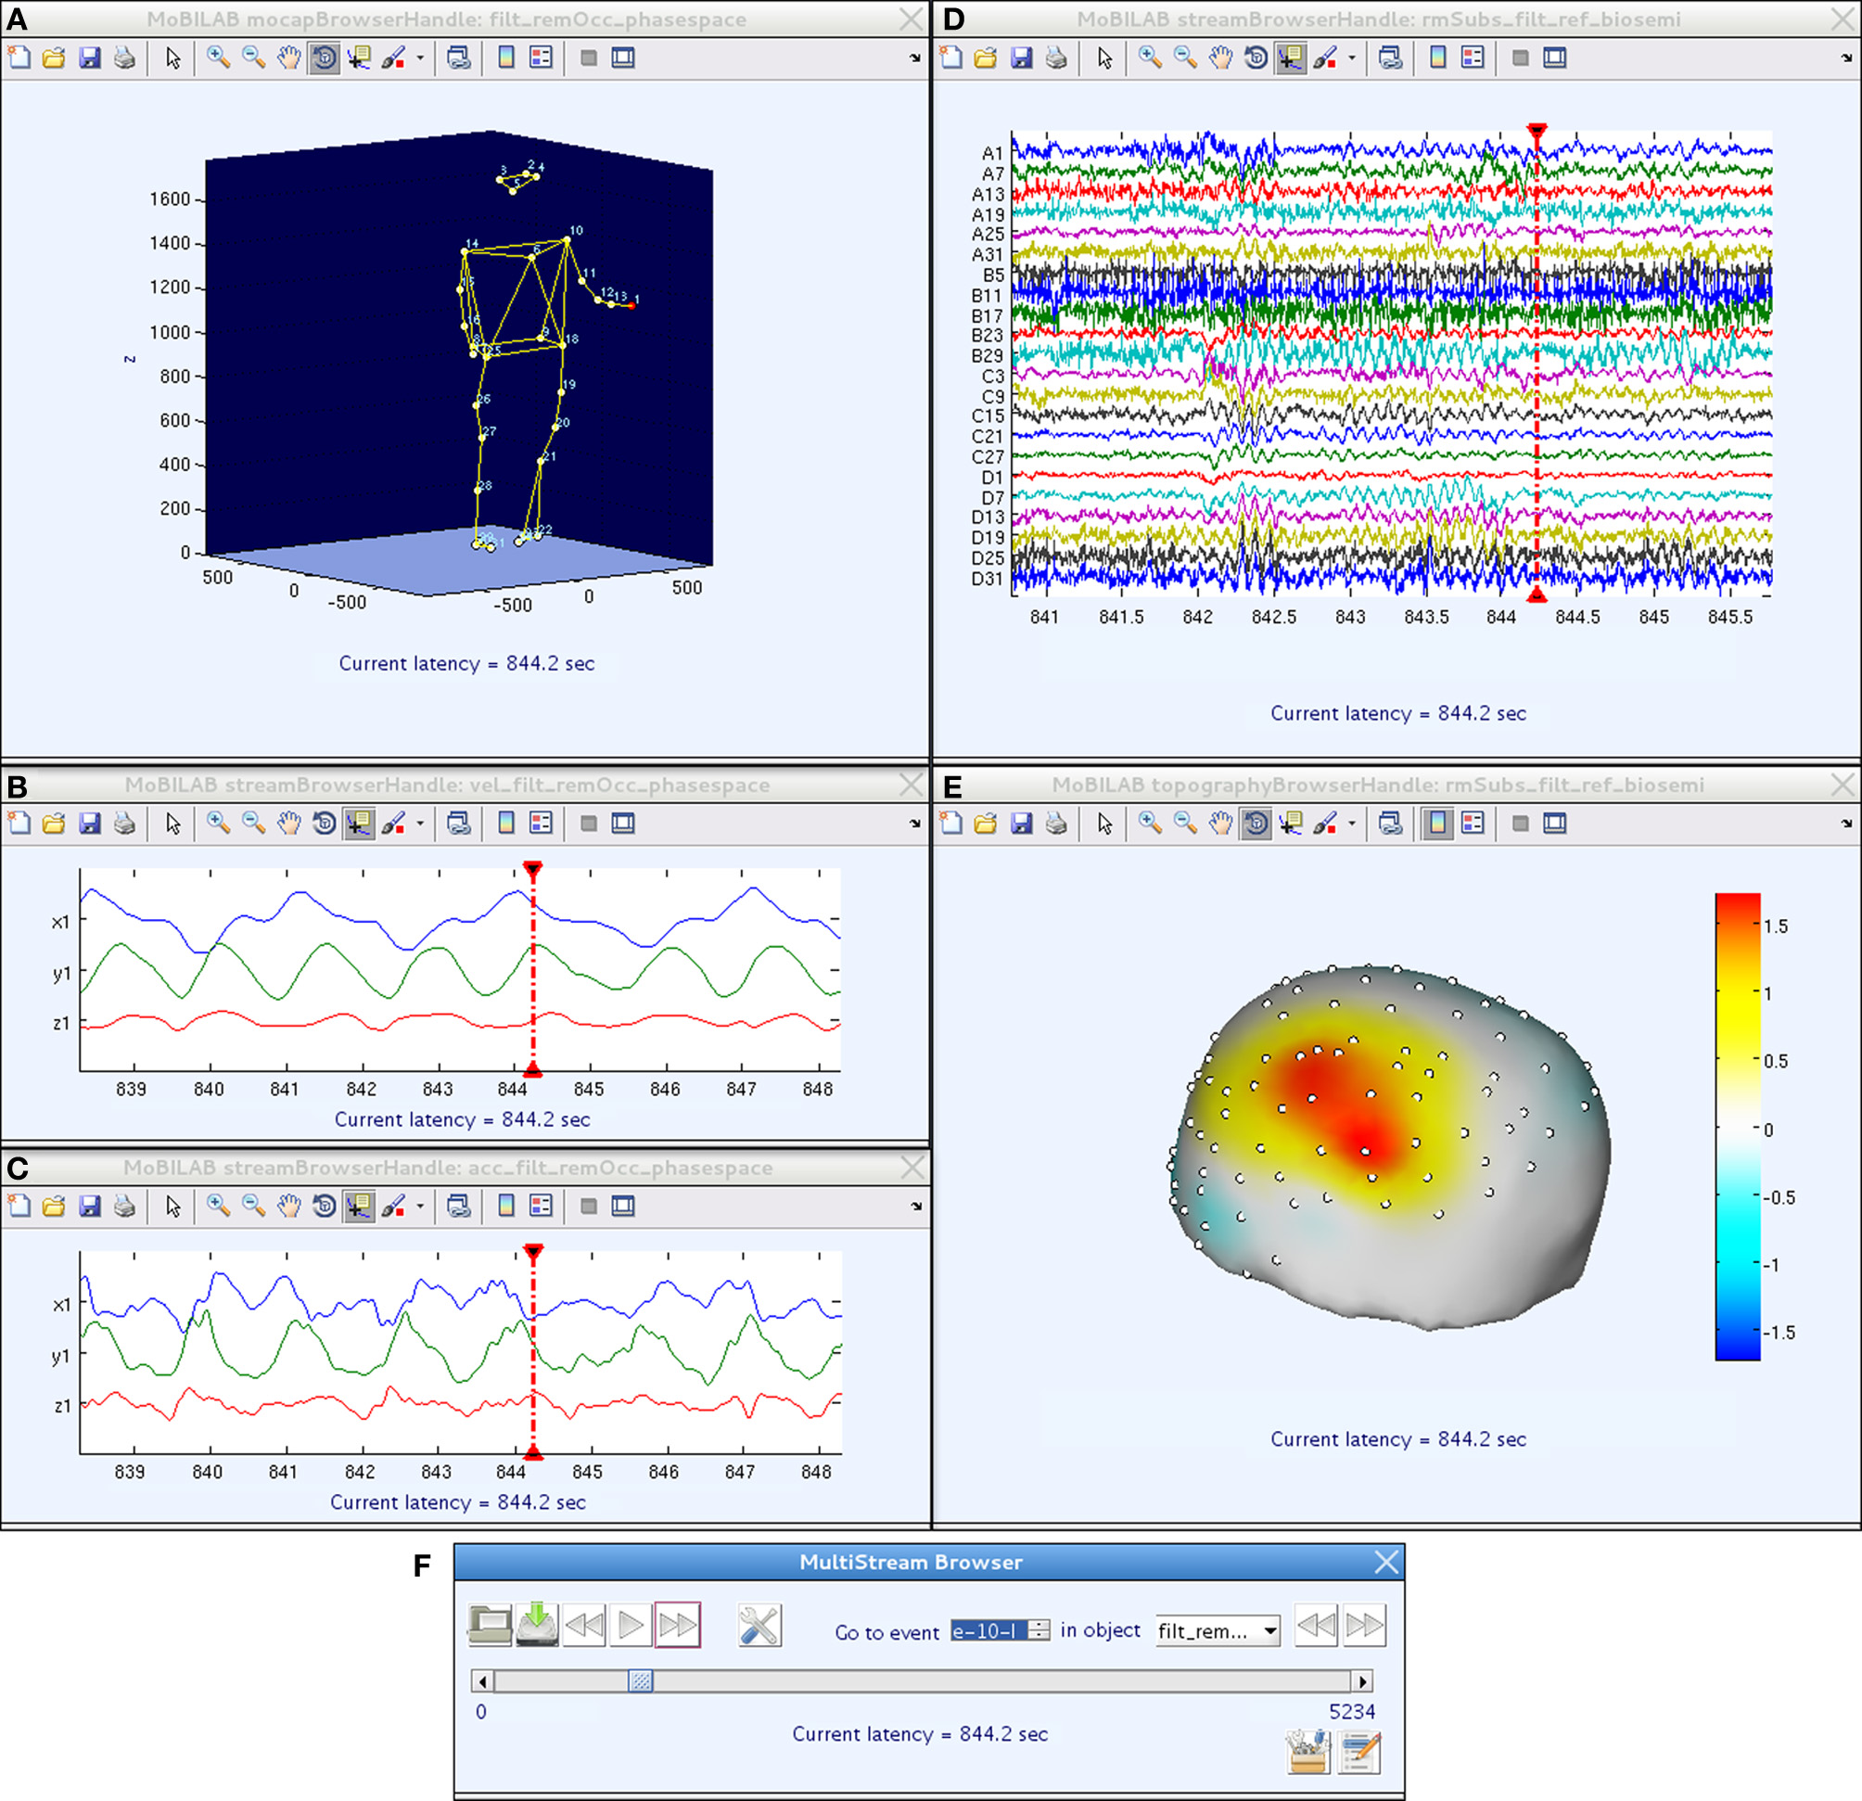Jump to previous event beside object dropdown
The height and width of the screenshot is (1801, 1862).
(x=1316, y=1626)
